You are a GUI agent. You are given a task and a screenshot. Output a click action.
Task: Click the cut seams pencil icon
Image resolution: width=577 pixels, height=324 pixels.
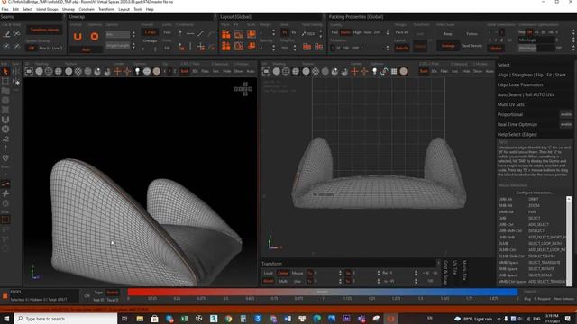(x=6, y=34)
